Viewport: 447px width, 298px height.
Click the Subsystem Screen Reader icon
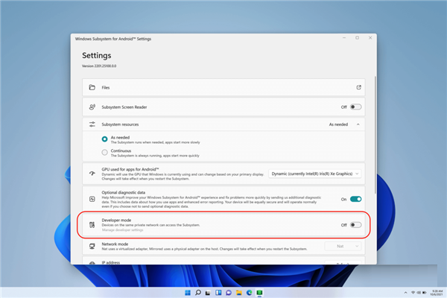click(92, 107)
